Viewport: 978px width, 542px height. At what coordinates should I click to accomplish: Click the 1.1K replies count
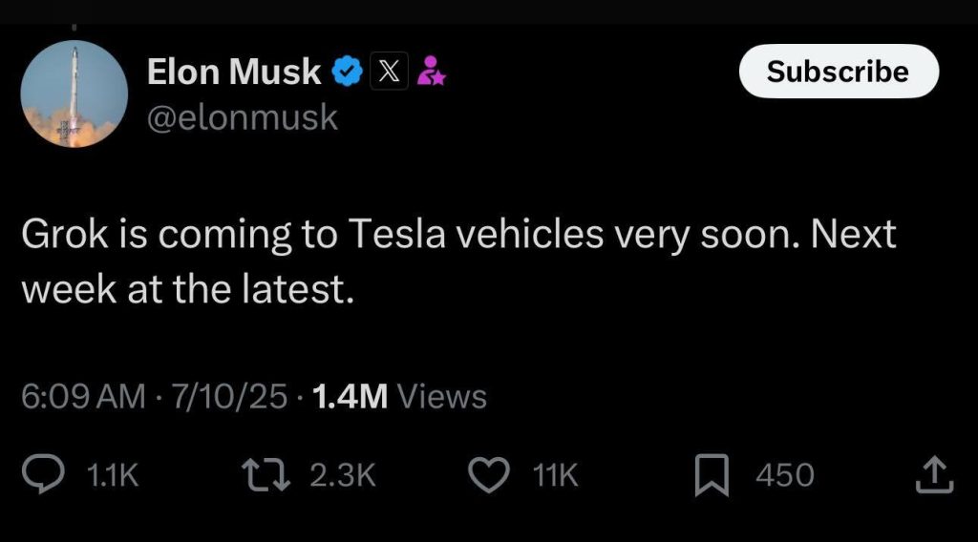pyautogui.click(x=112, y=475)
